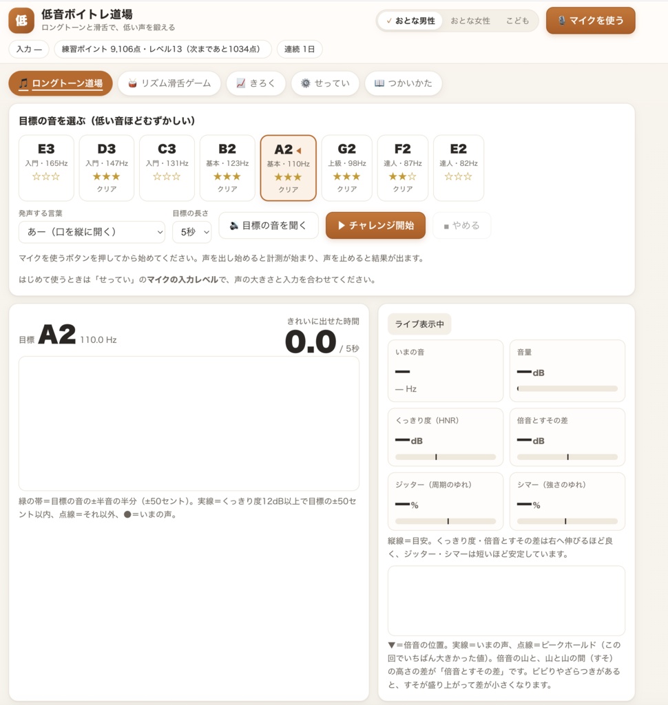Click the 連続 1日 streak pill
The width and height of the screenshot is (668, 705).
pyautogui.click(x=300, y=49)
